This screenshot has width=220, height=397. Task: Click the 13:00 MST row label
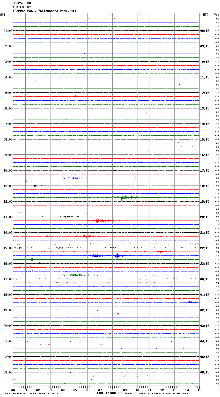pos(8,217)
